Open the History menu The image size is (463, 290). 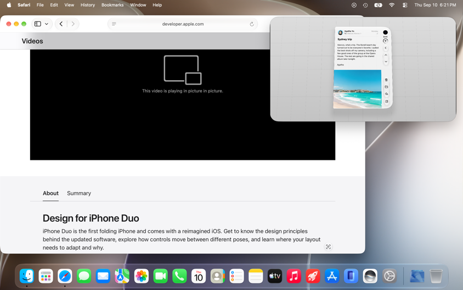point(88,5)
